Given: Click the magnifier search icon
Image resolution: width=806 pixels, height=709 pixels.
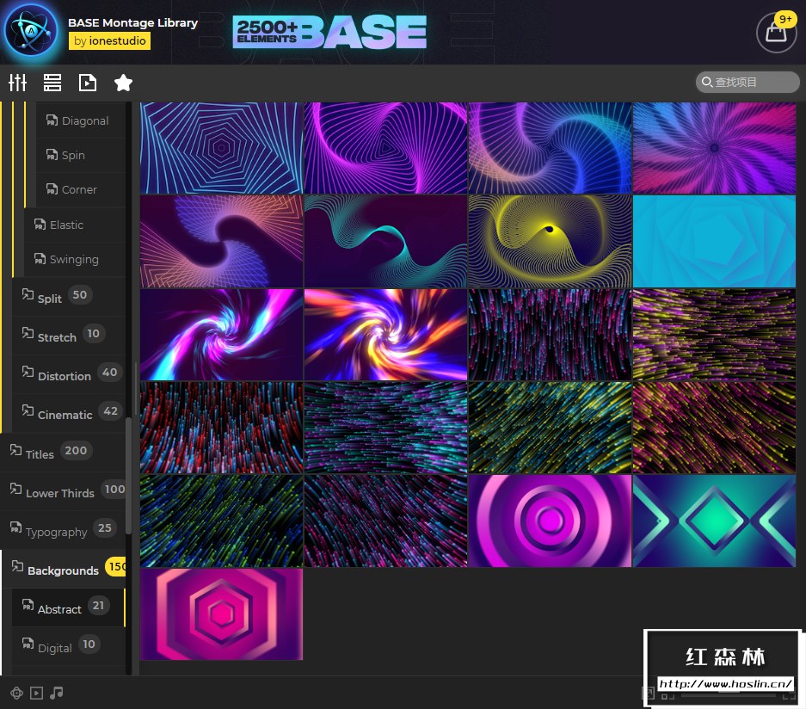Looking at the screenshot, I should point(707,82).
